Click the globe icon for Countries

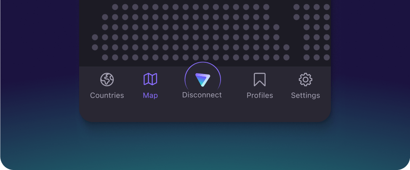[107, 79]
